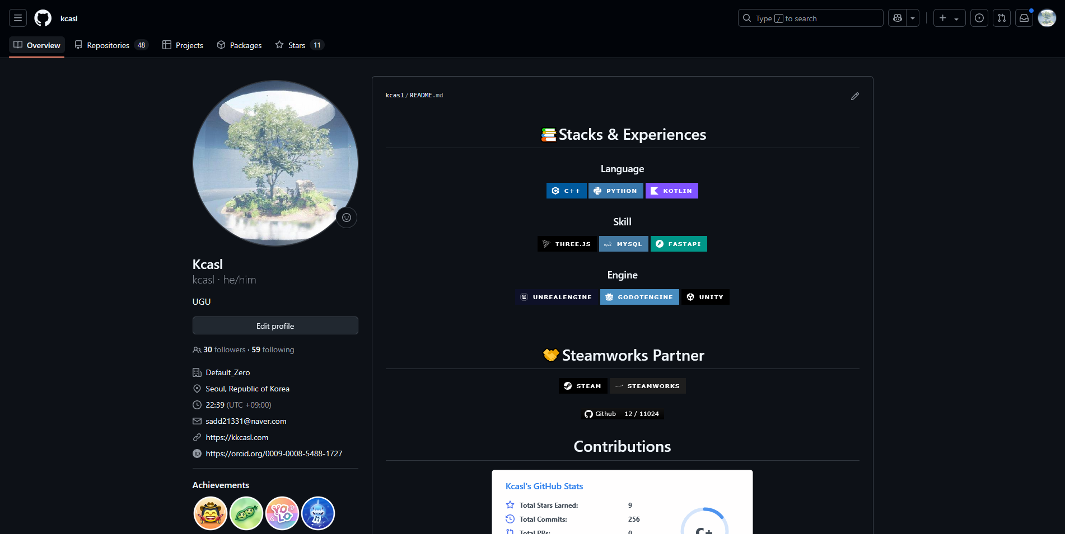View the 59 following list

click(x=273, y=349)
